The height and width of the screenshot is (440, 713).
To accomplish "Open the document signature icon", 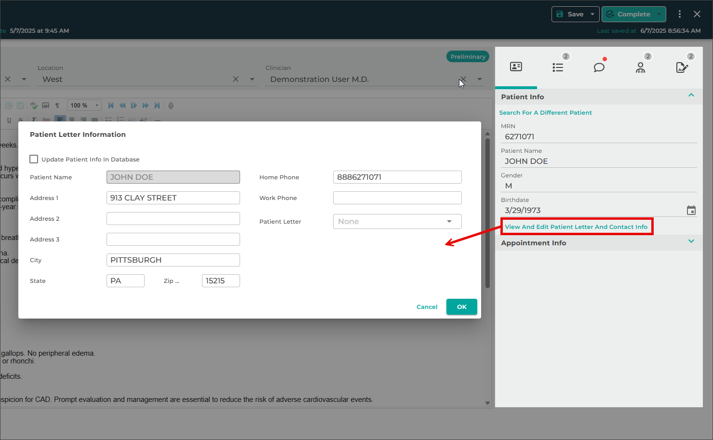I will (682, 67).
